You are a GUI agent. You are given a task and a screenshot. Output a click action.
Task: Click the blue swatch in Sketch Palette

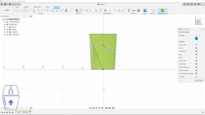pos(196,38)
